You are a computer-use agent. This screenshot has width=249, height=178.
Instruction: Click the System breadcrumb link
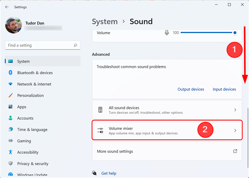pyautogui.click(x=105, y=22)
